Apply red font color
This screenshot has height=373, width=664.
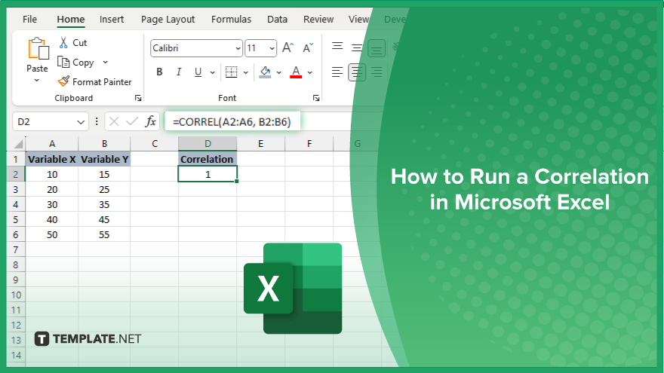[x=296, y=72]
